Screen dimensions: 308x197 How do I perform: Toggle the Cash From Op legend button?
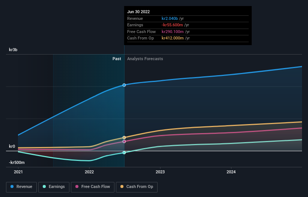[137, 187]
